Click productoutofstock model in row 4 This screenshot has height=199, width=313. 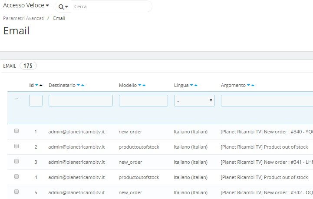click(x=139, y=177)
